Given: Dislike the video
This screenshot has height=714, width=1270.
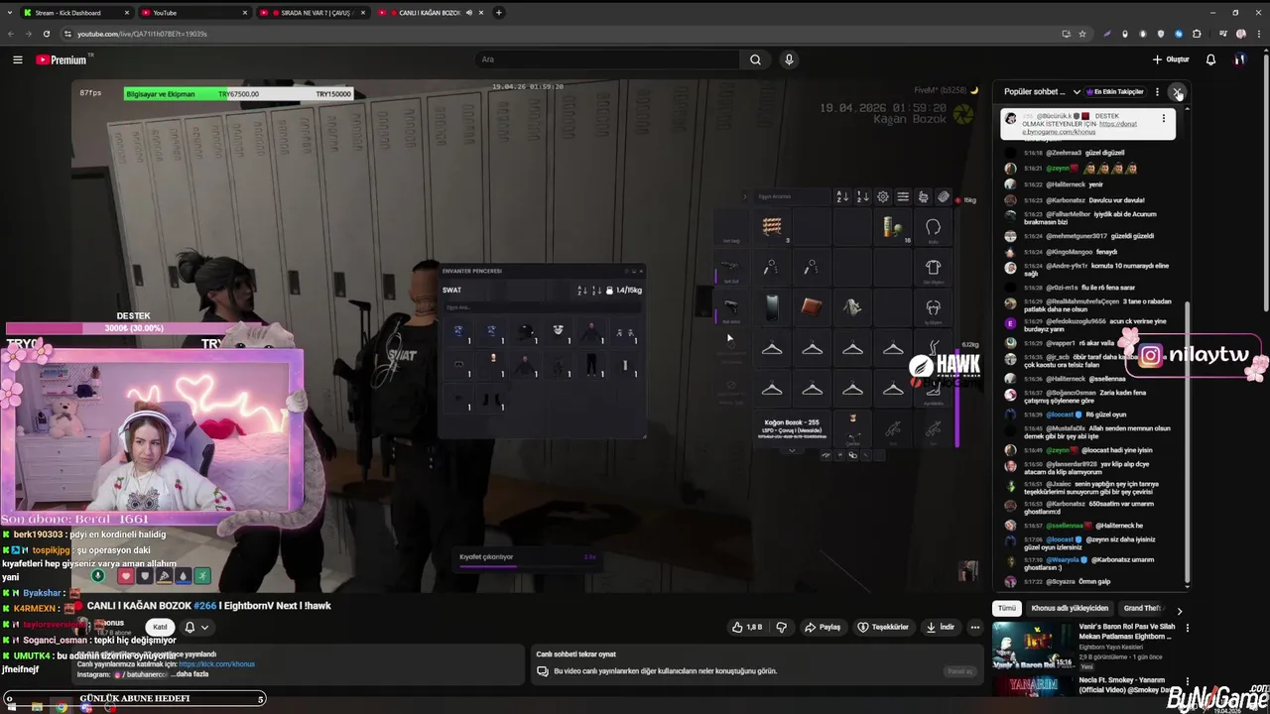Looking at the screenshot, I should tap(782, 627).
